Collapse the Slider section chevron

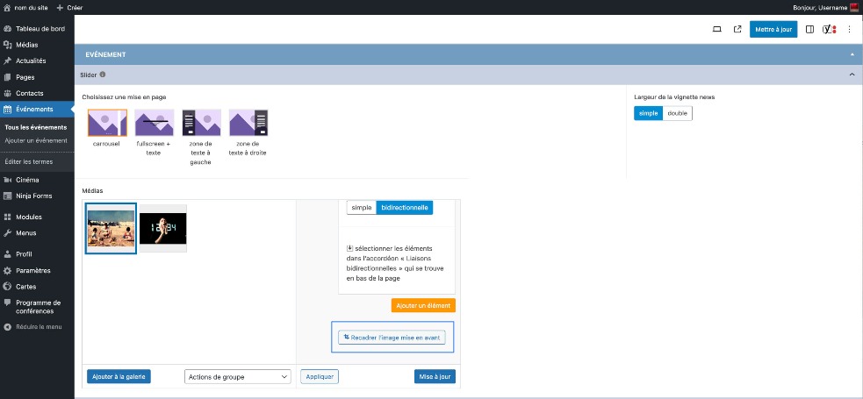852,75
